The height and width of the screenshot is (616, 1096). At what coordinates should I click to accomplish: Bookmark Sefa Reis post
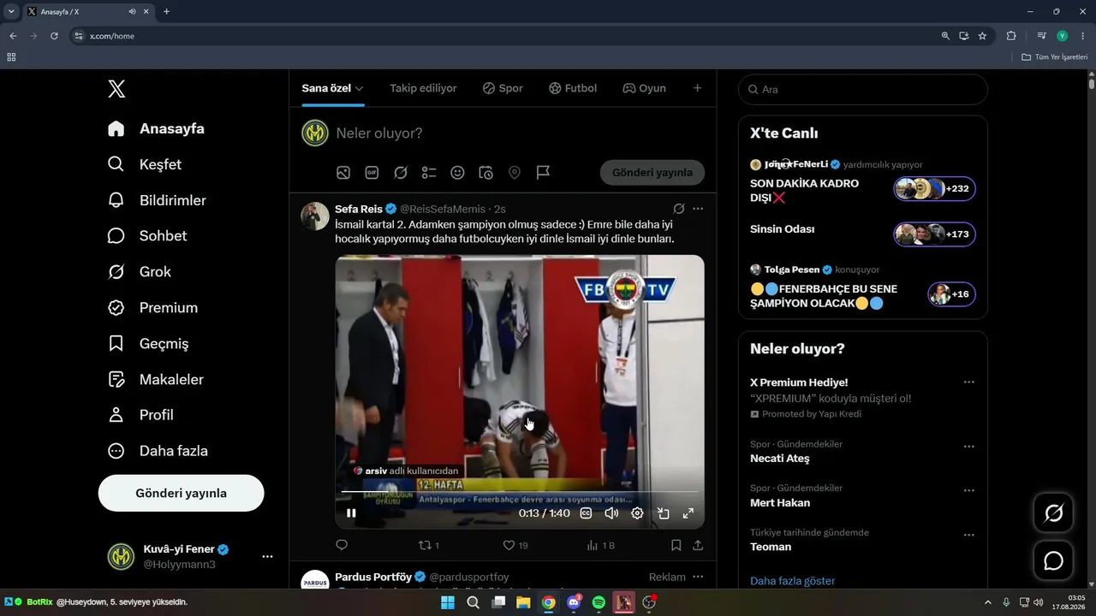pyautogui.click(x=676, y=545)
